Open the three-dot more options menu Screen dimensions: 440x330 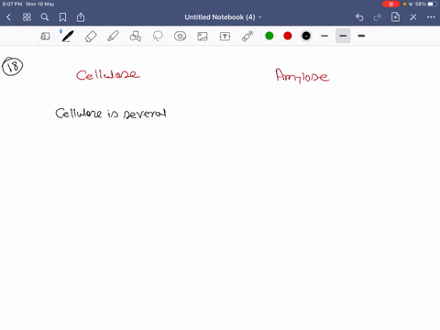(431, 17)
